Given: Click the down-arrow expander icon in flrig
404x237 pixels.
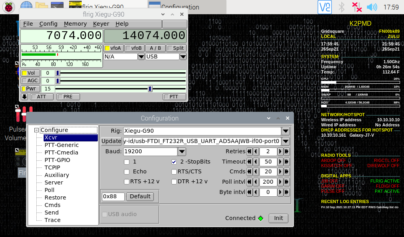Looking at the screenshot, I should (x=24, y=96).
